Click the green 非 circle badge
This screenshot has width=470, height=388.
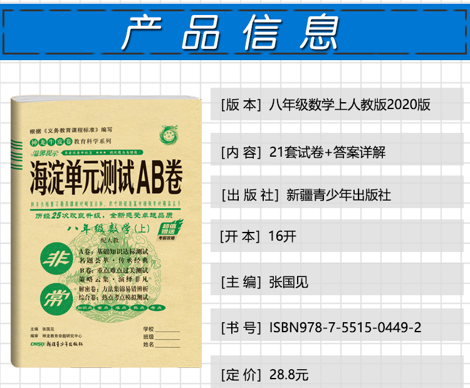click(56, 259)
